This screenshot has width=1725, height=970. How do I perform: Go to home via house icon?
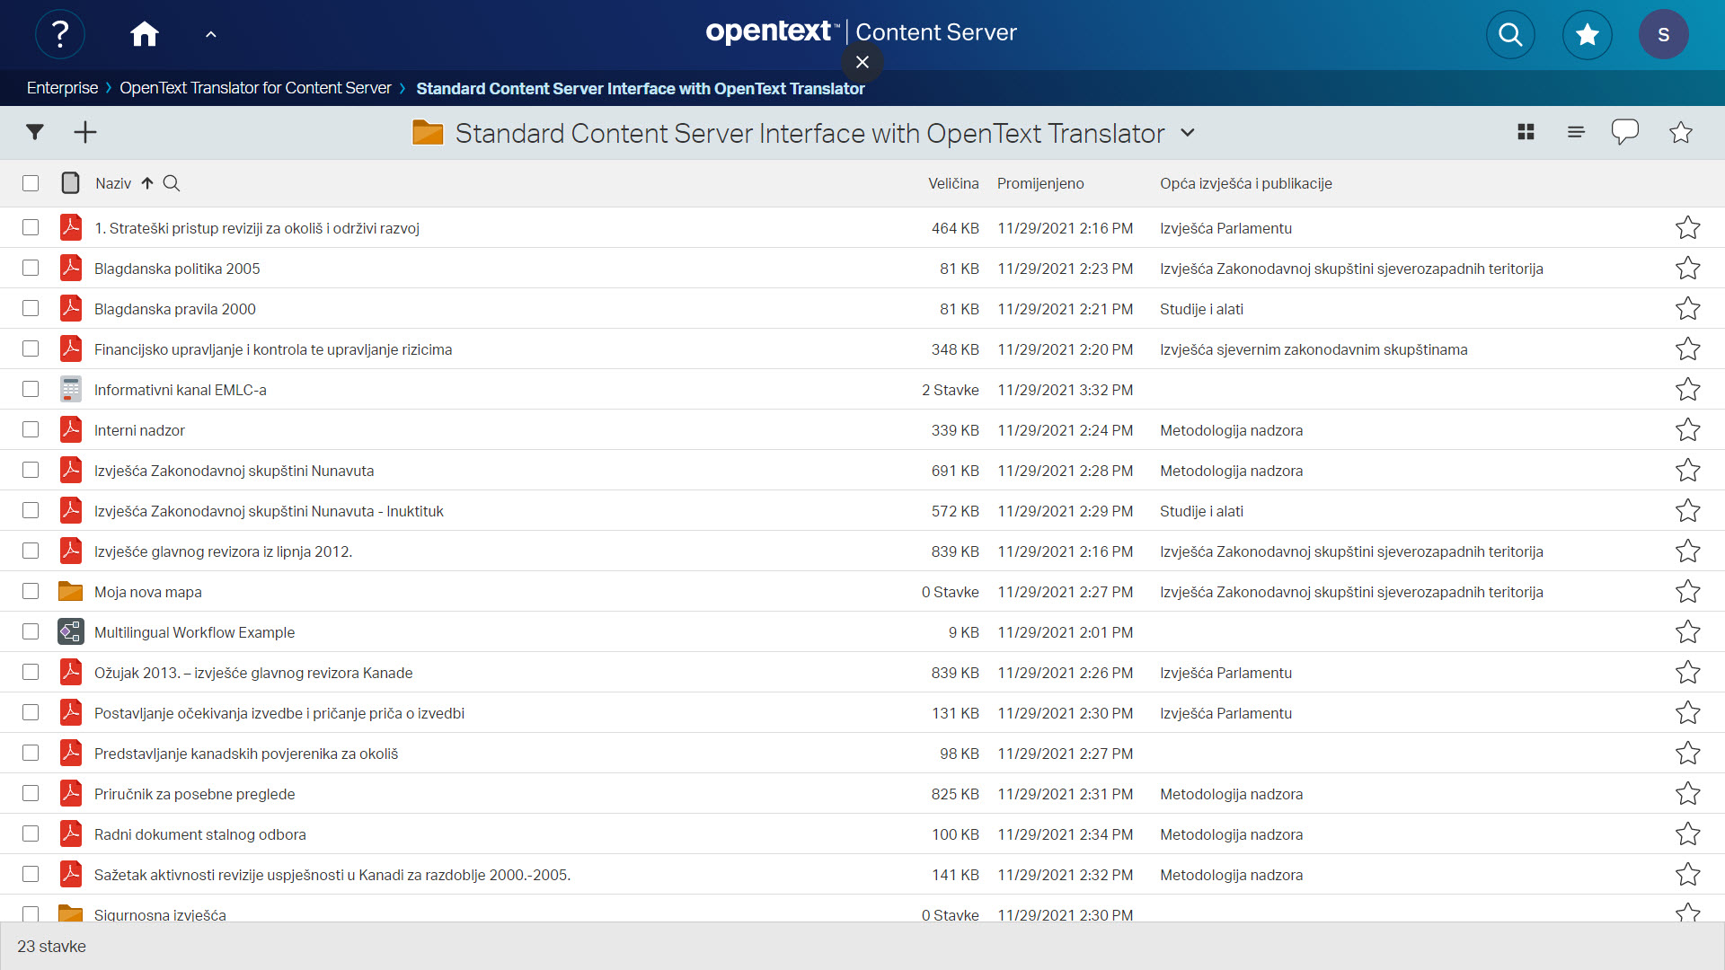click(x=144, y=34)
